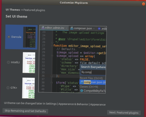Screen dimensions: 146x117
Task: Click the UI Themes breadcrumb step
Action: coord(13,10)
